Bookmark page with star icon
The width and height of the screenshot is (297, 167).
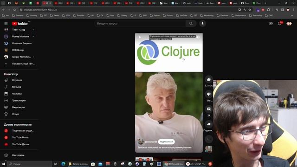(x=250, y=10)
